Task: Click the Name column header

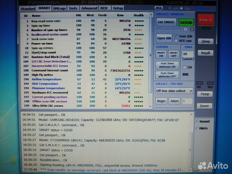Action: point(36,15)
